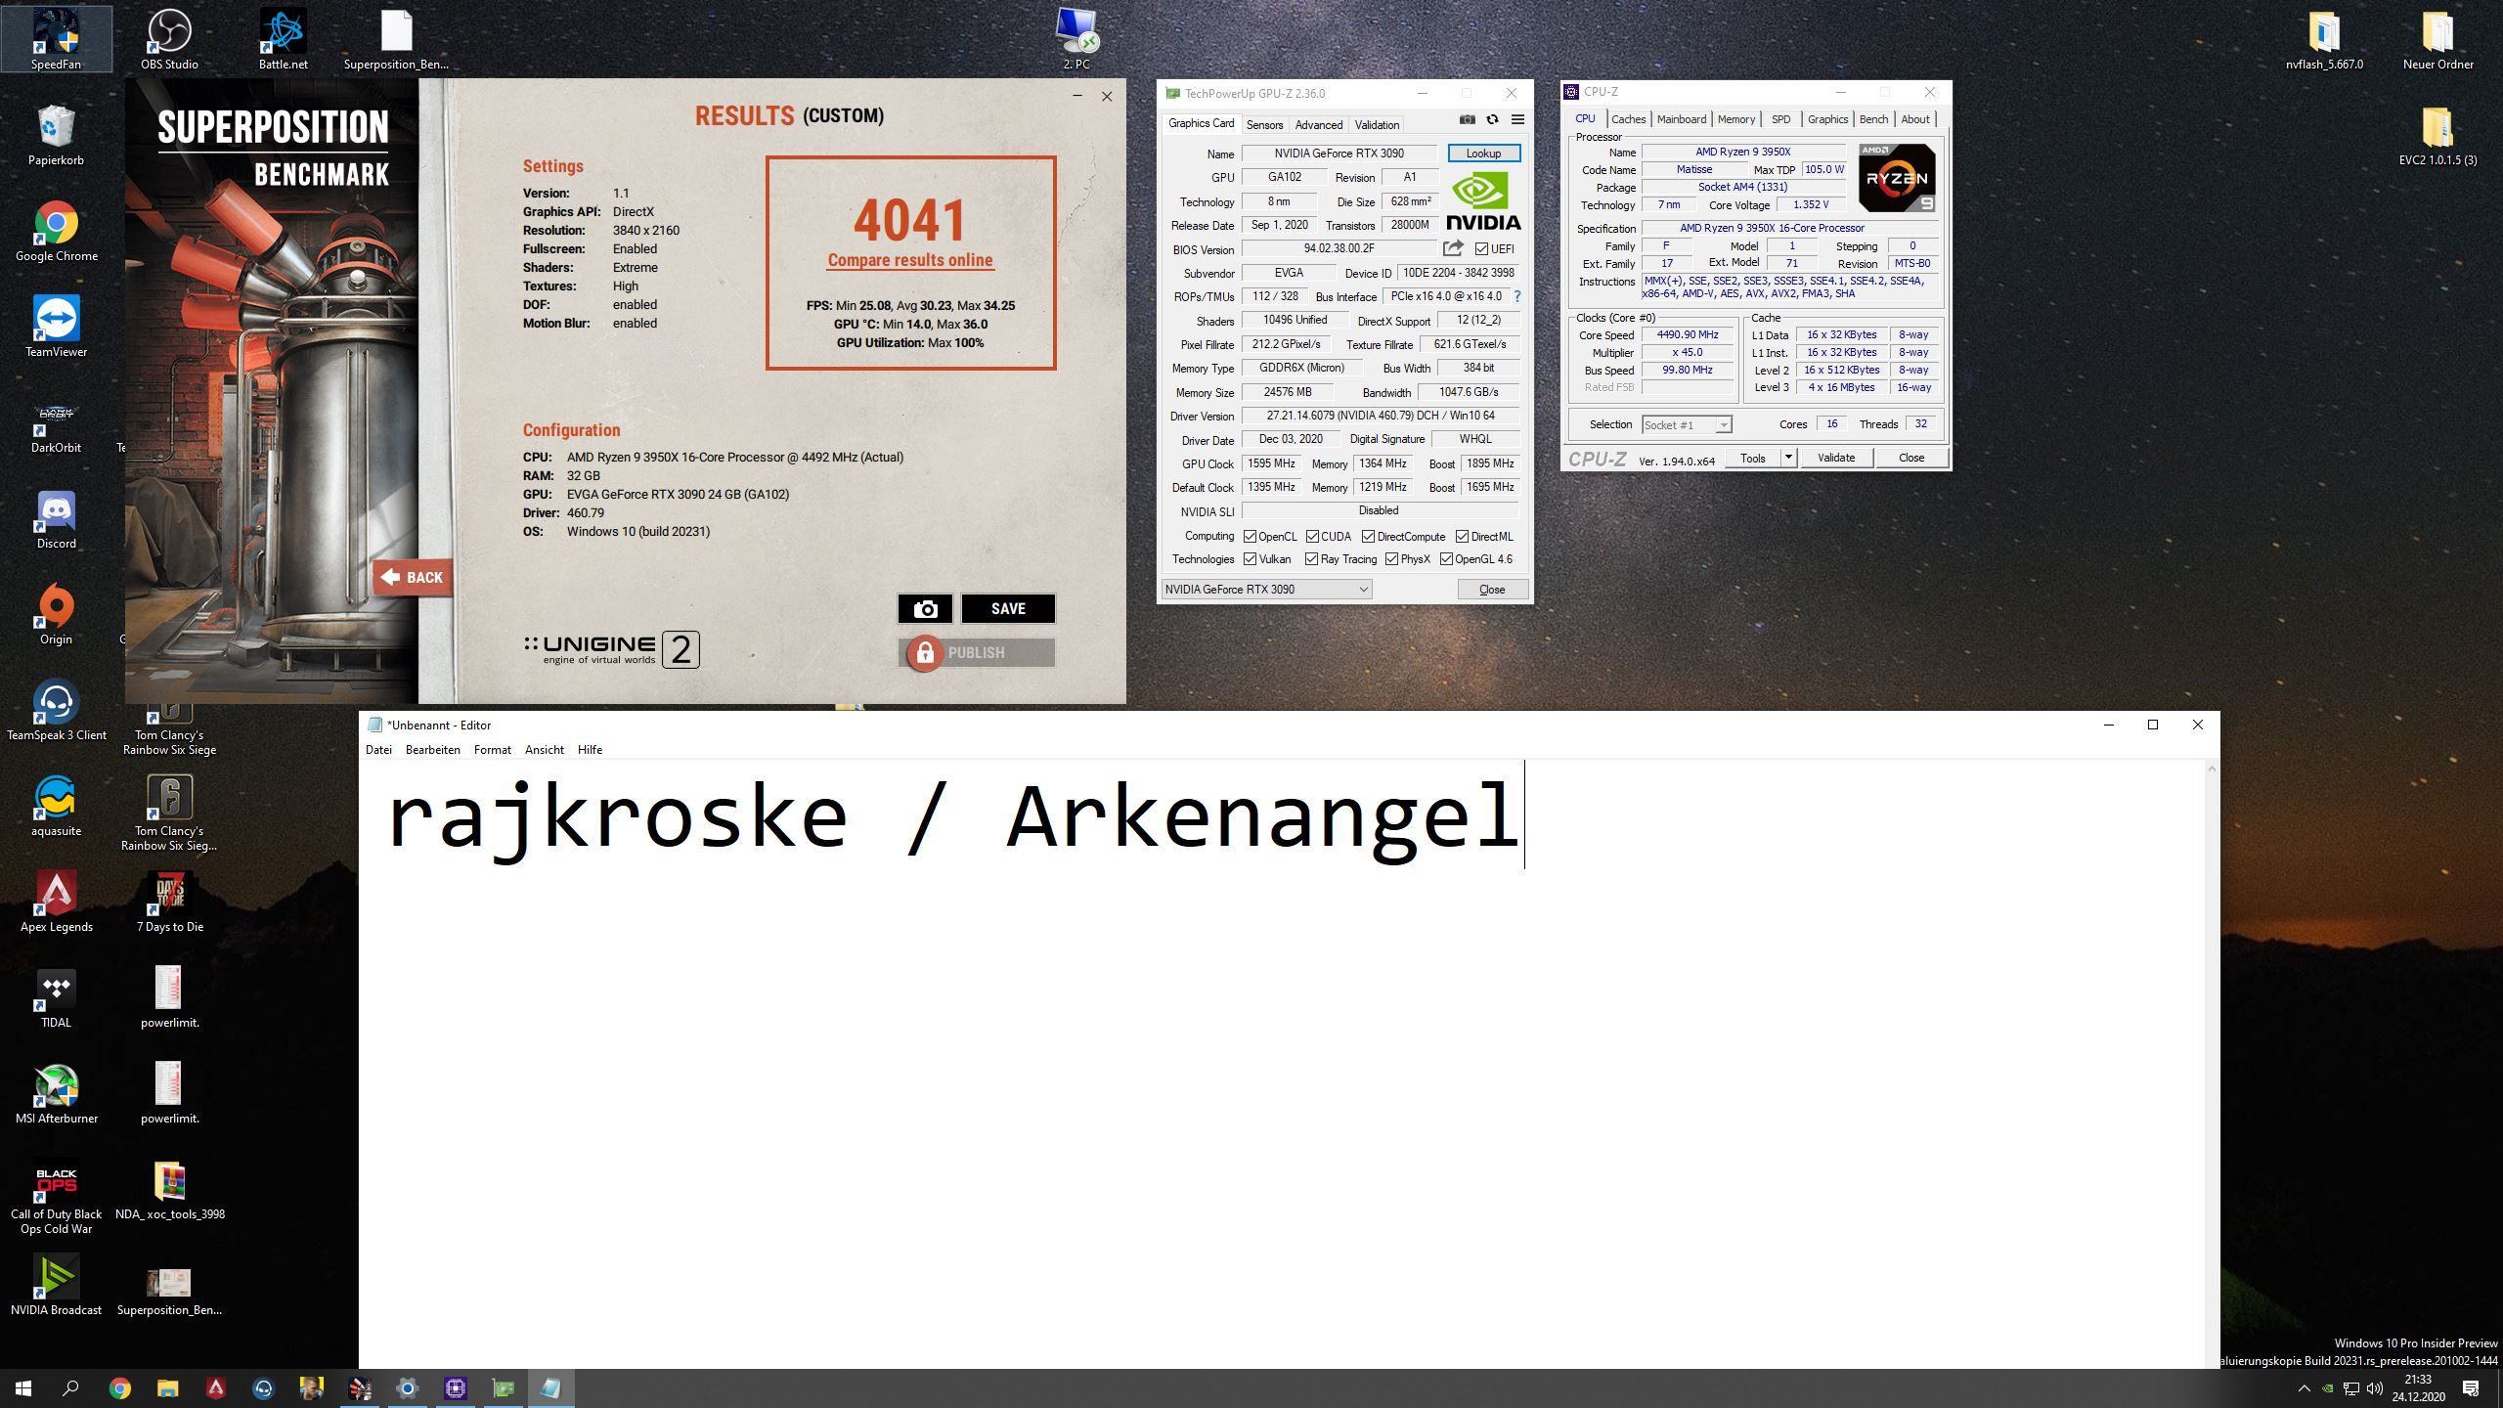Click the GPU-Z screenshot camera icon
This screenshot has width=2503, height=1408.
[1467, 119]
